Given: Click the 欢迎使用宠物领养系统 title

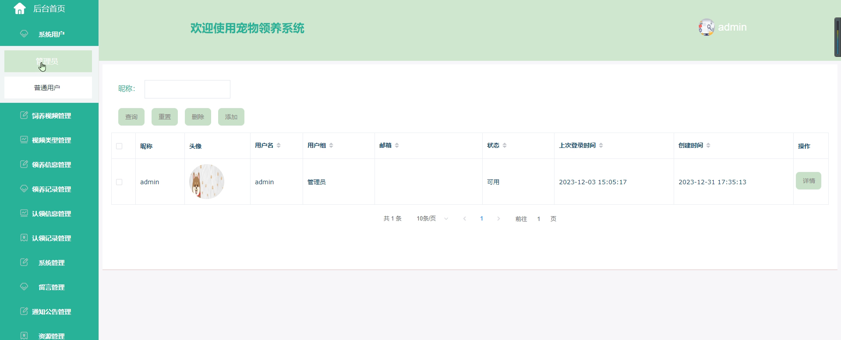Looking at the screenshot, I should pos(247,28).
